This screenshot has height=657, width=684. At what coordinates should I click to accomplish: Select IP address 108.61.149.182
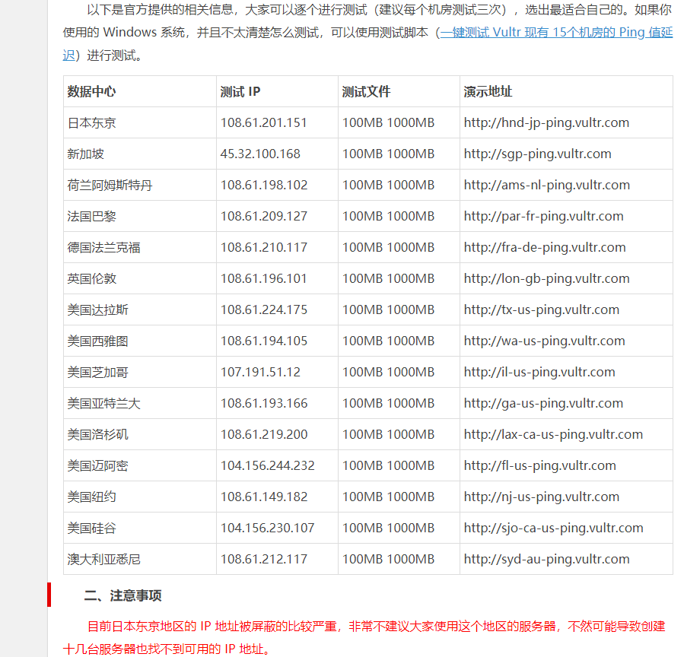coord(264,497)
